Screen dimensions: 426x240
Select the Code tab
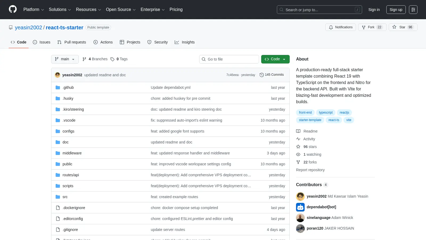tap(19, 42)
